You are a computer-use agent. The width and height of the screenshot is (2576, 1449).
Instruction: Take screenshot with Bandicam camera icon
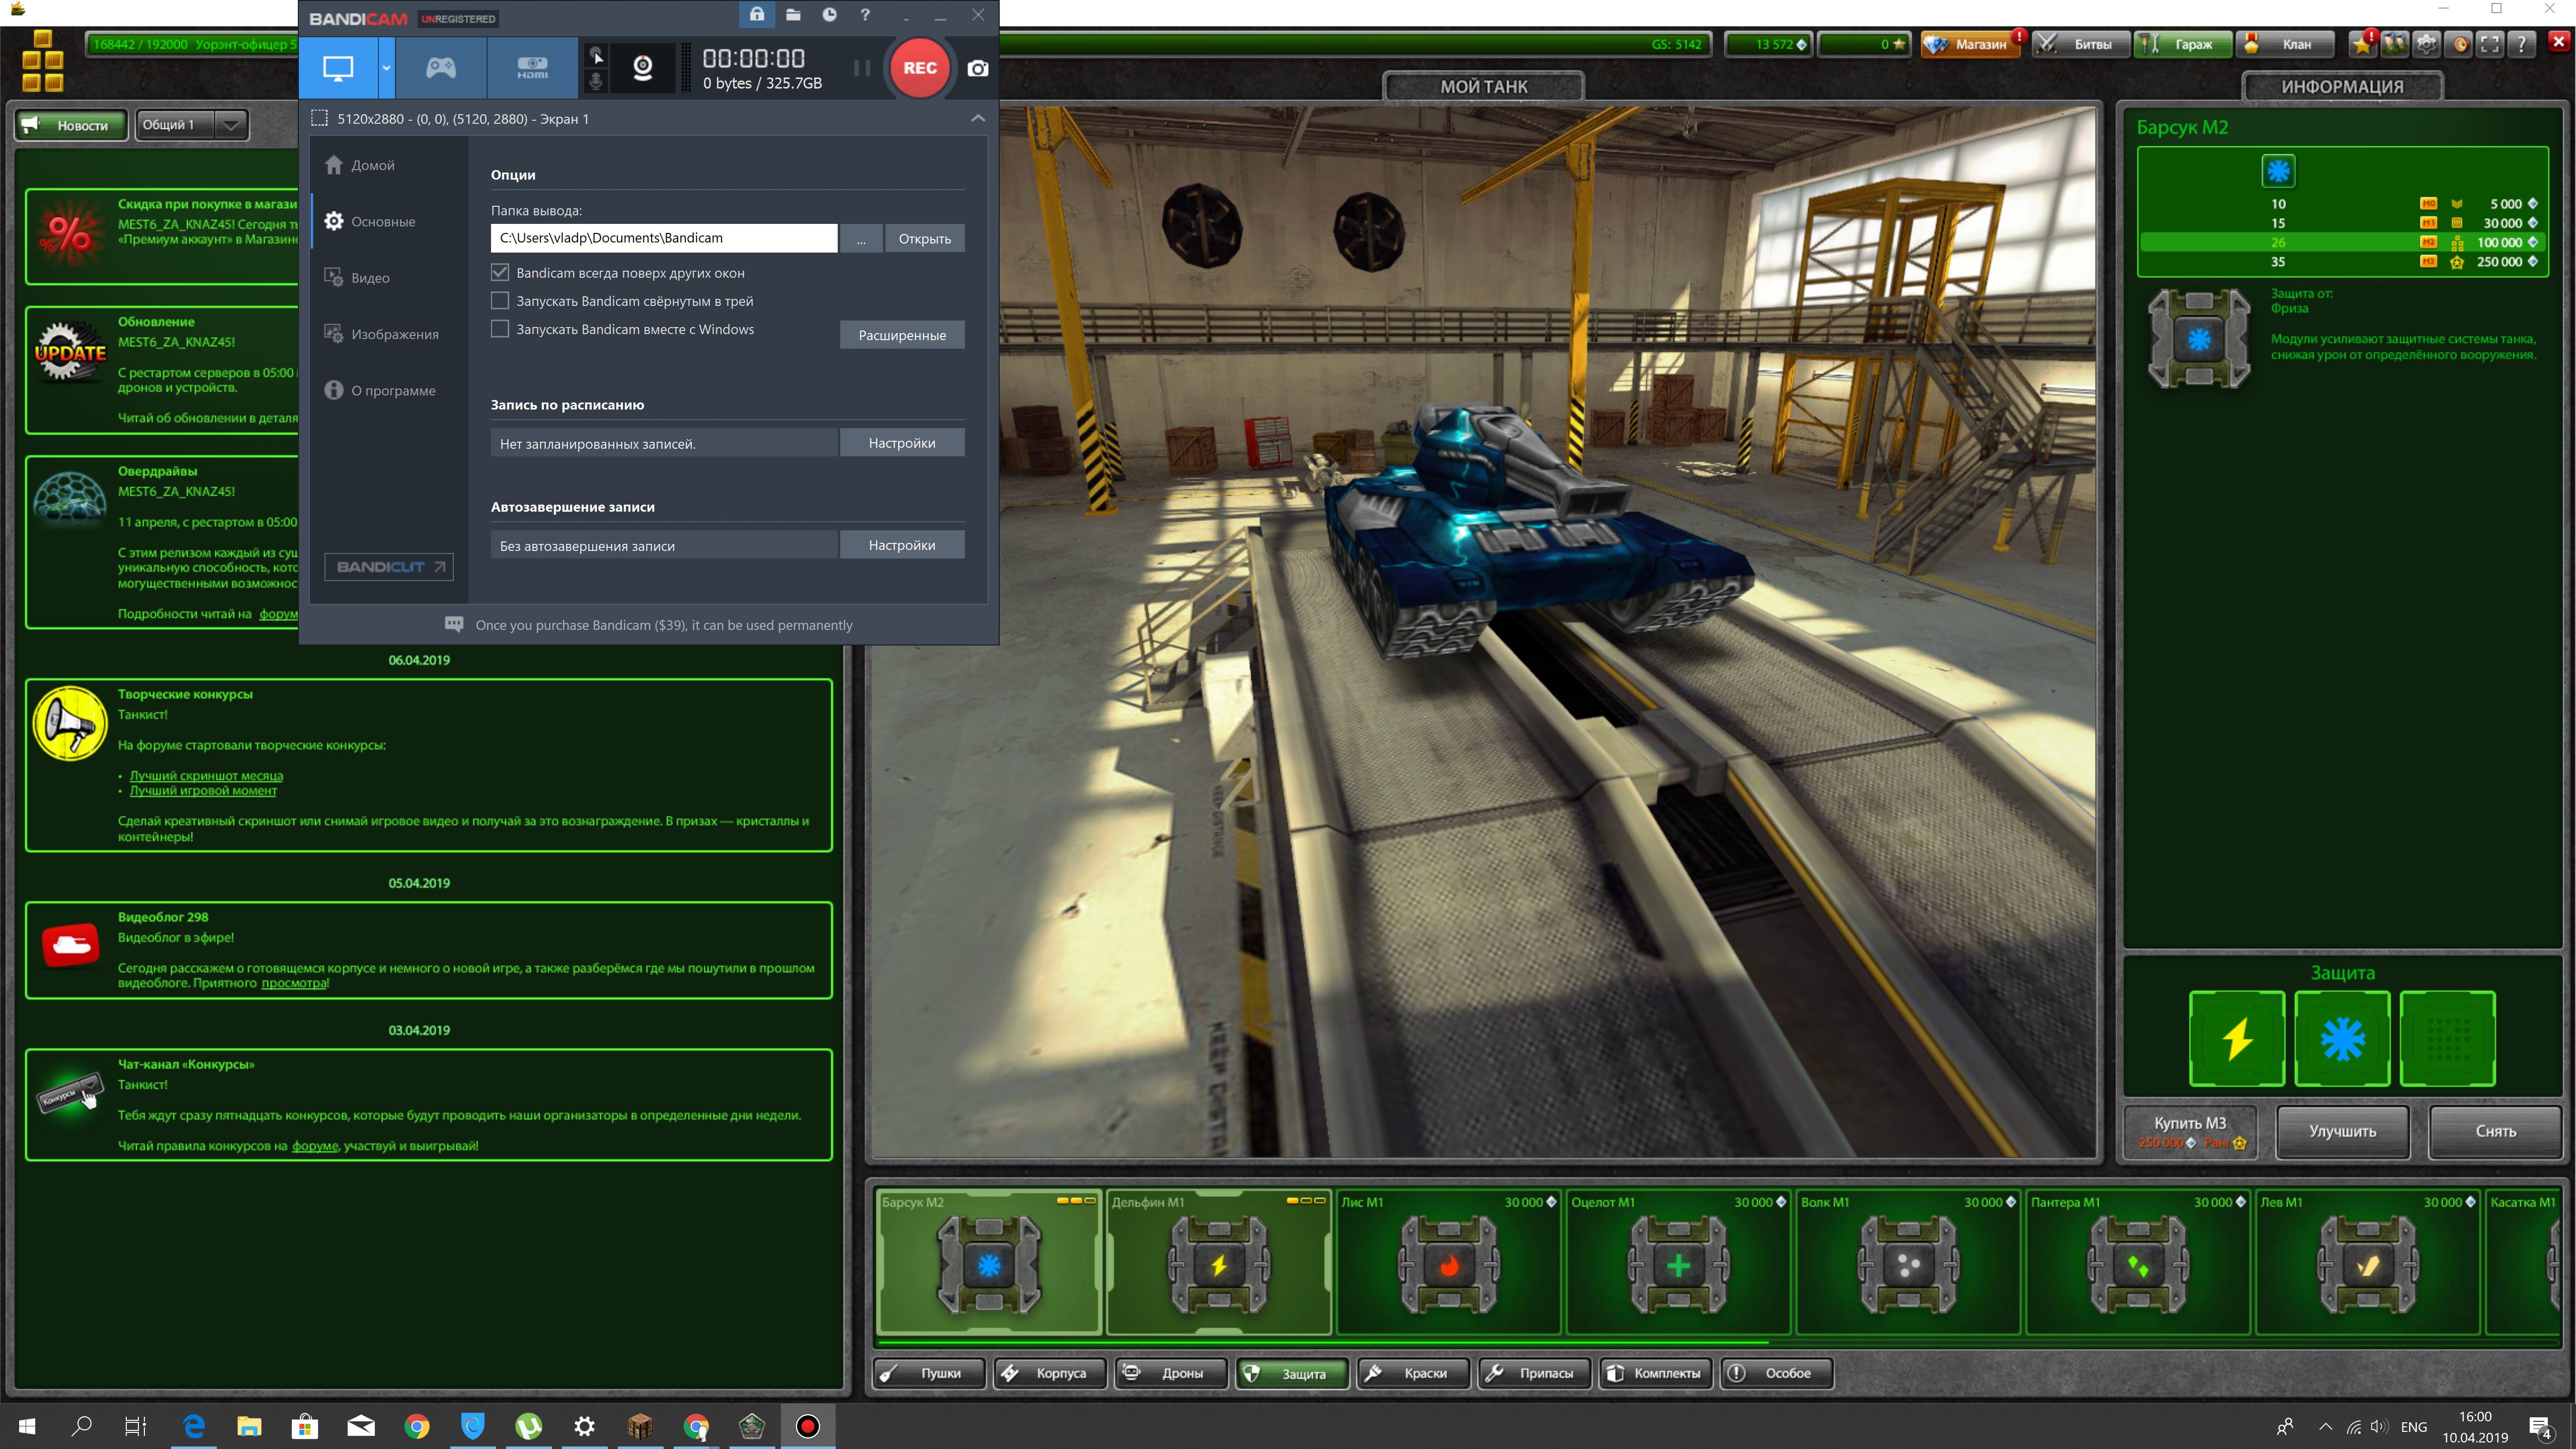tap(978, 68)
